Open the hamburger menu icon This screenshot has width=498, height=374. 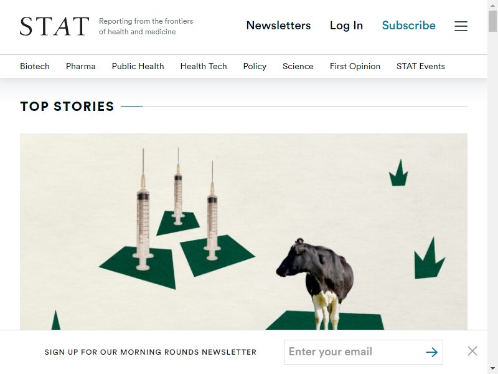461,26
